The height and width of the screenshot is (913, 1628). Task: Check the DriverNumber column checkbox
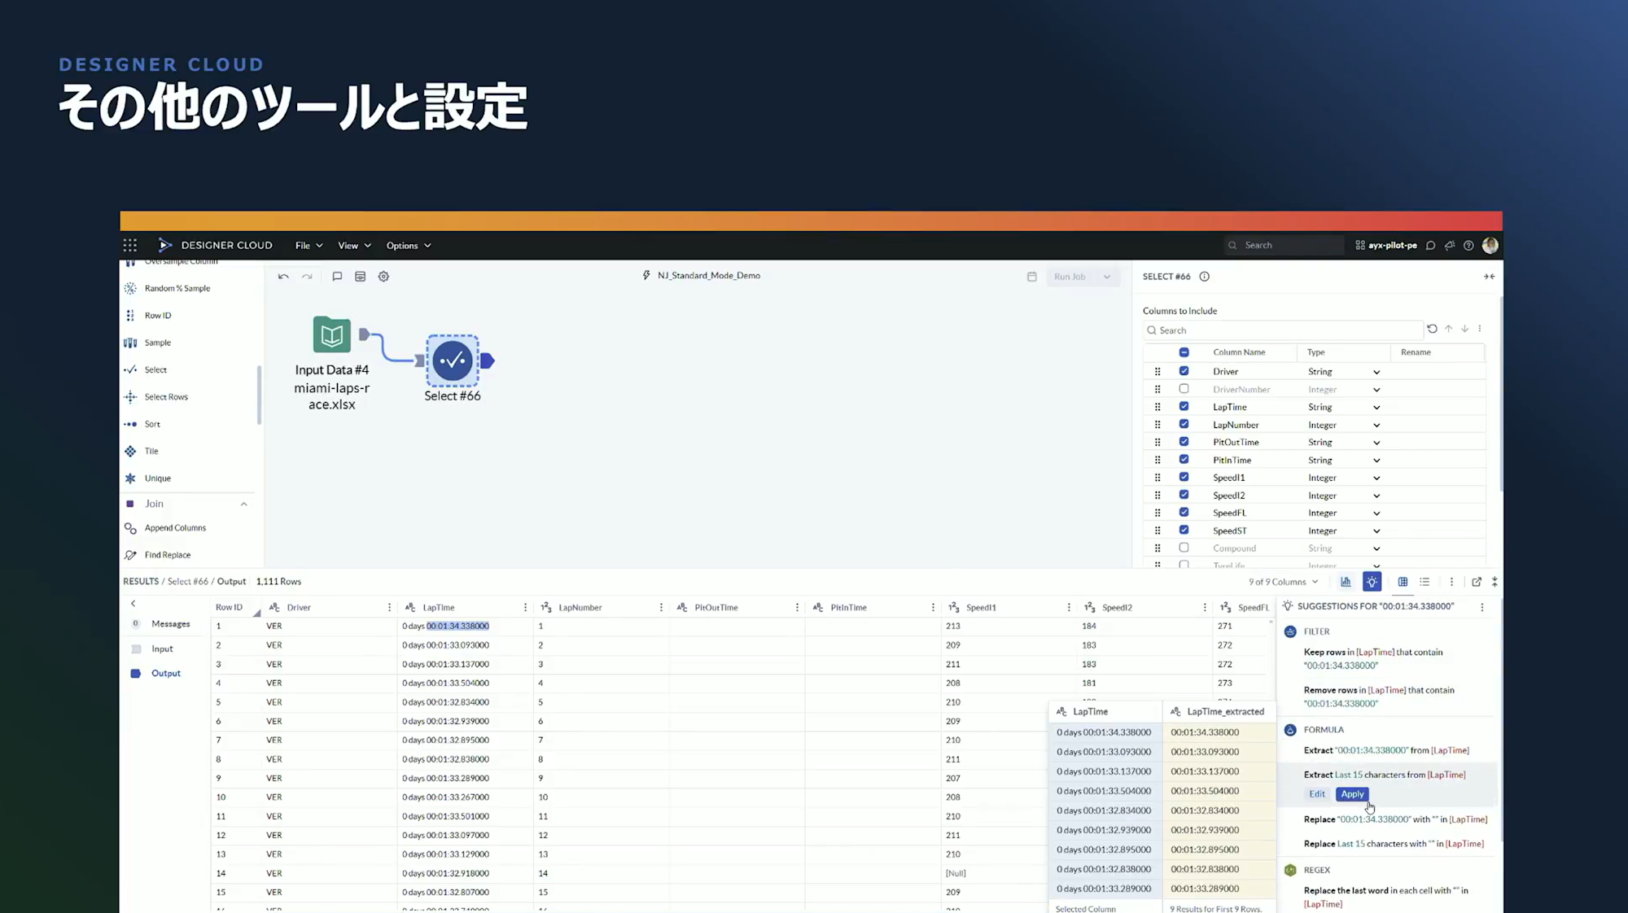[x=1184, y=389]
